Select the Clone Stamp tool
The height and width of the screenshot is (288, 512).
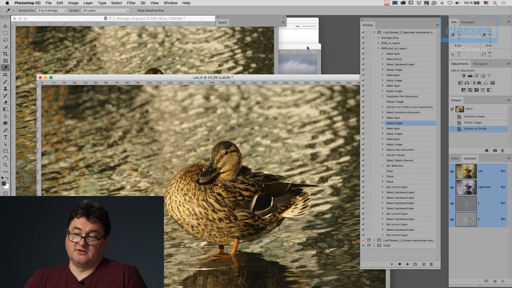coord(5,89)
